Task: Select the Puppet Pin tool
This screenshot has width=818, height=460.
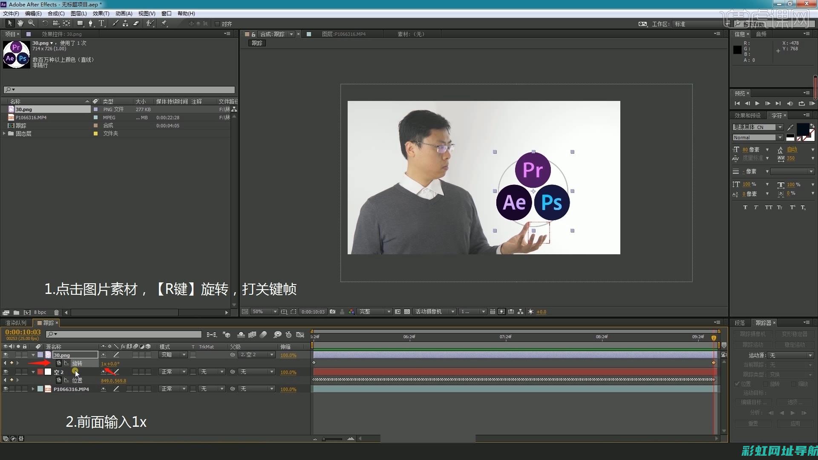Action: pos(164,23)
